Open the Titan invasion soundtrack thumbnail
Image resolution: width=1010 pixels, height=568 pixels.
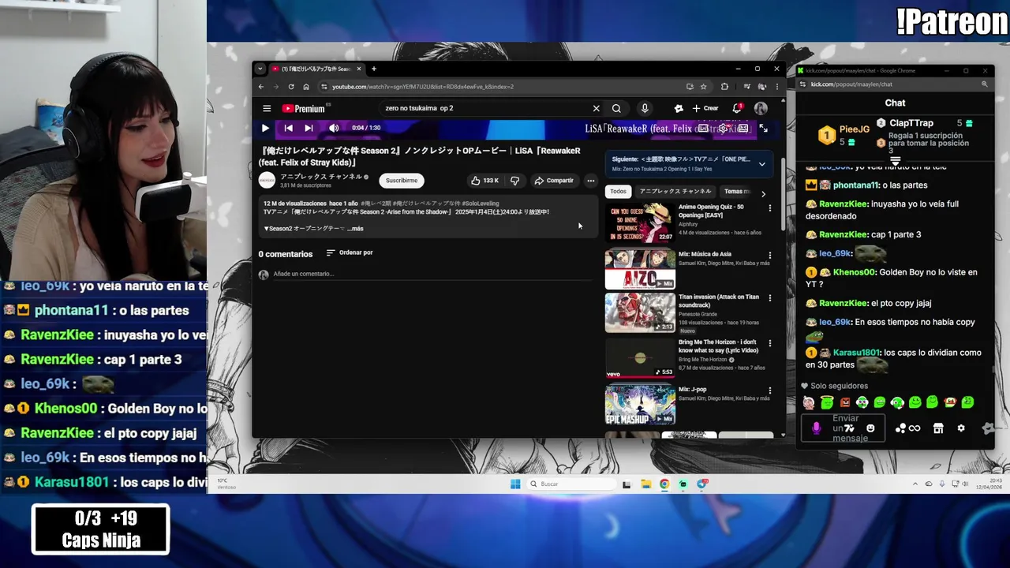(640, 313)
